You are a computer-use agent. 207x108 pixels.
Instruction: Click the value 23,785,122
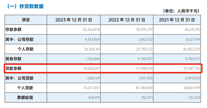point(144,49)
